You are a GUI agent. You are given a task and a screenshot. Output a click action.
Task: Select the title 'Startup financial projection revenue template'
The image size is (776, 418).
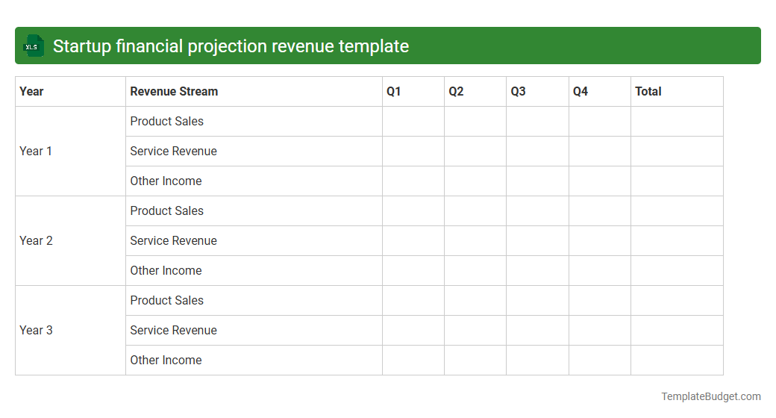pos(231,46)
